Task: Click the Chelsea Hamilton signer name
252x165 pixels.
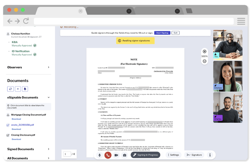Action: coord(21,34)
